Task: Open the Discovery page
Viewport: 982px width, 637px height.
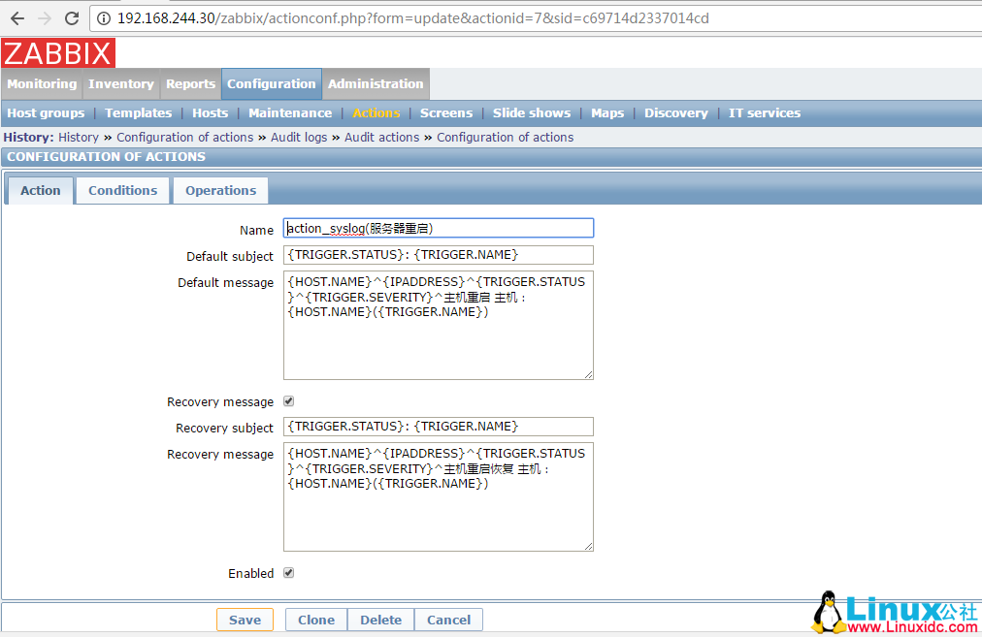Action: coord(675,112)
